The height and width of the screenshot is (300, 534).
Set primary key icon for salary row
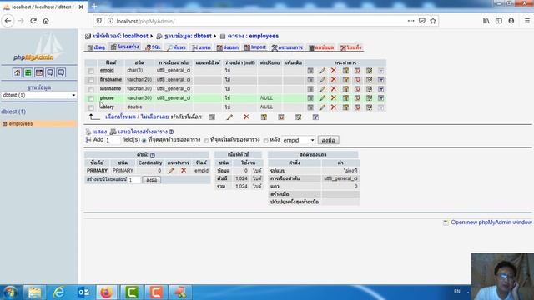tap(345, 107)
